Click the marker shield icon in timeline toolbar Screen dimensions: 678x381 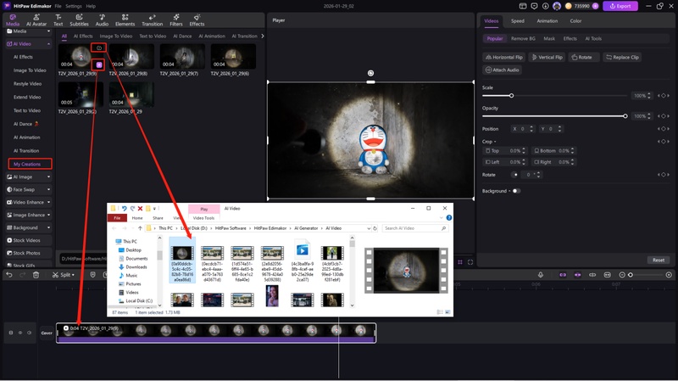click(x=92, y=275)
